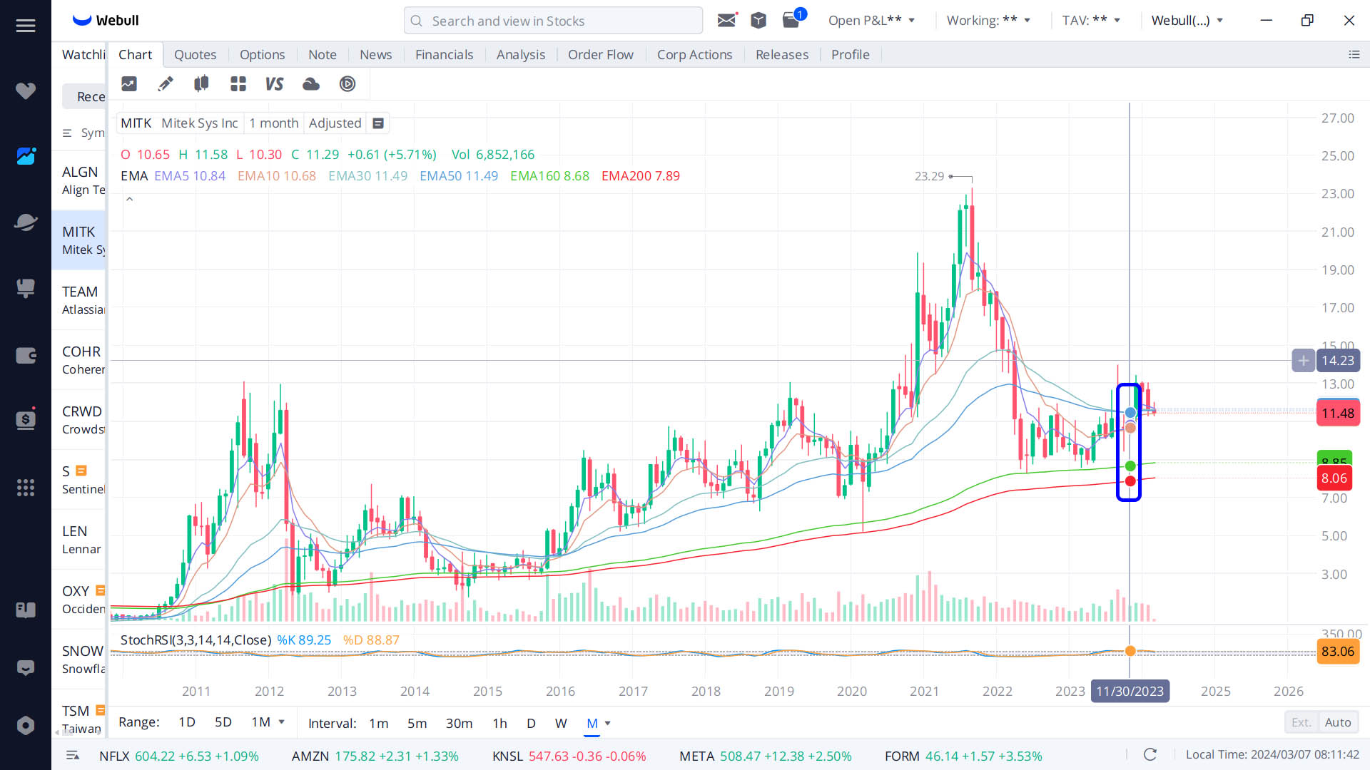Viewport: 1370px width, 770px height.
Task: Open the candlestick chart type icon
Action: 202,84
